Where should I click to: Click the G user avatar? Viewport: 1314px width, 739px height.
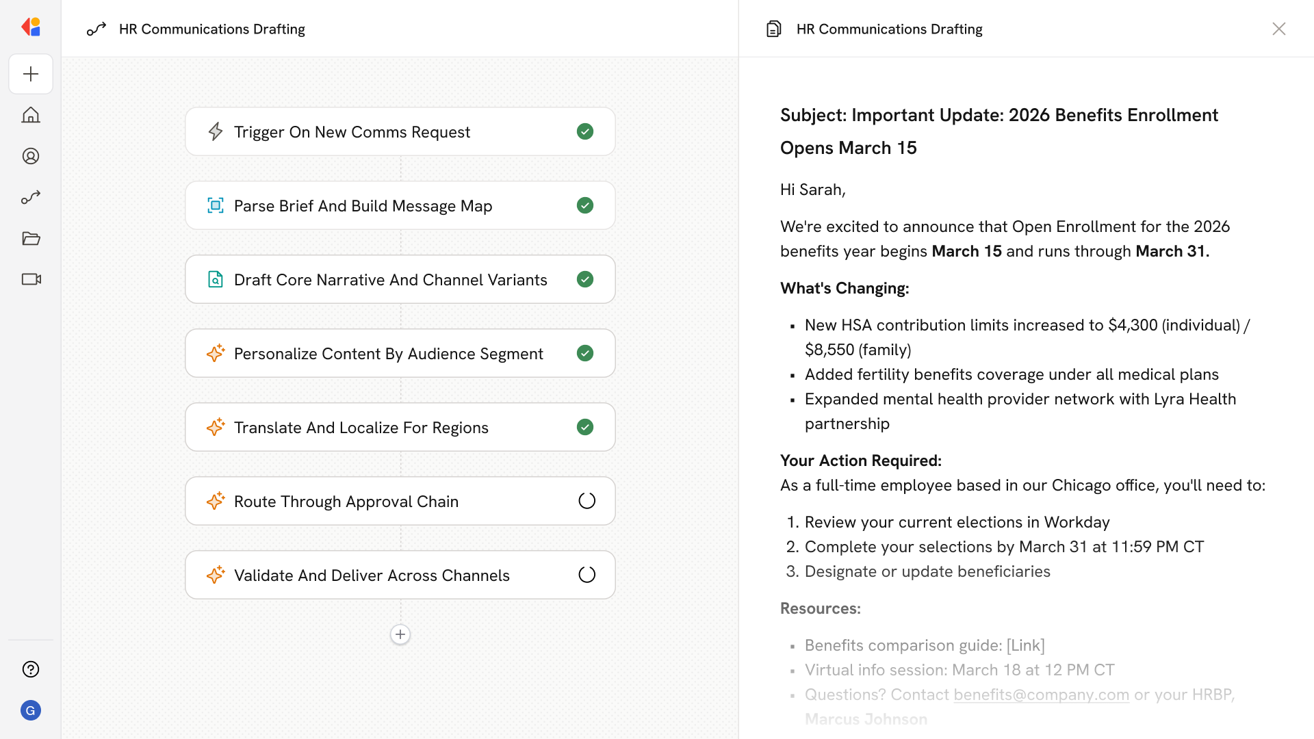(31, 710)
